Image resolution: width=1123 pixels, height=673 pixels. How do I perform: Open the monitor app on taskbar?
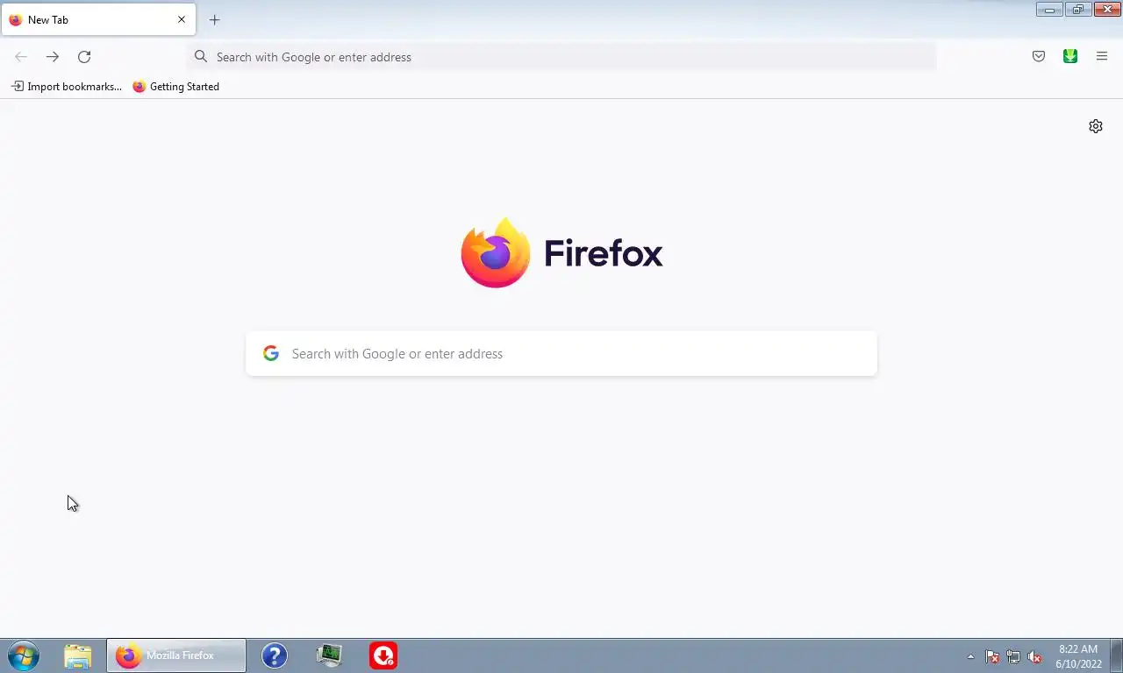click(329, 655)
